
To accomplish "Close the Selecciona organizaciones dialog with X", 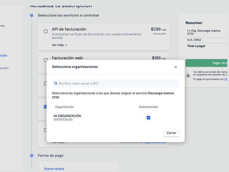I will tap(175, 67).
